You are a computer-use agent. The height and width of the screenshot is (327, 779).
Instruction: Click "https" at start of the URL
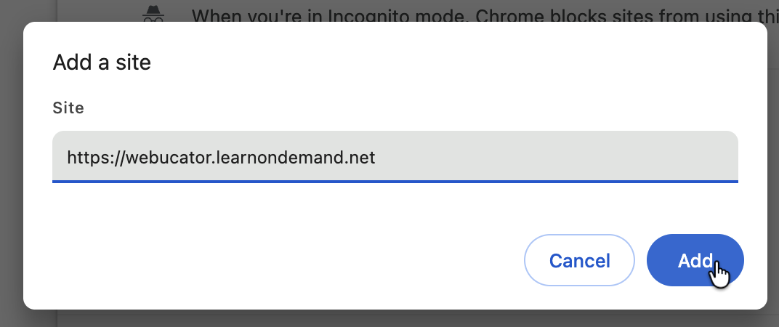pyautogui.click(x=82, y=157)
